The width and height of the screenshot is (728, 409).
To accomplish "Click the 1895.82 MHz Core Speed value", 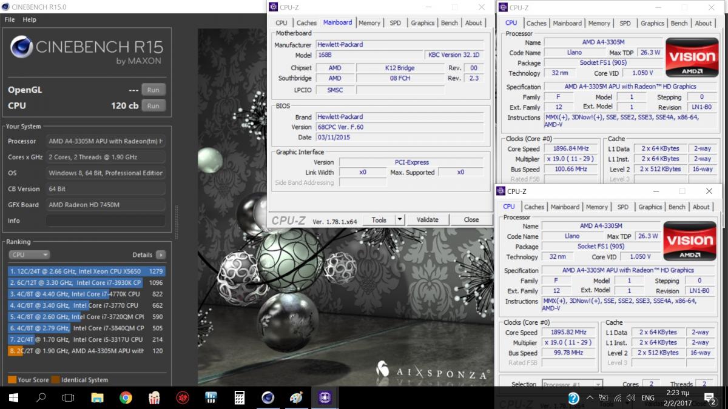I will [x=568, y=333].
